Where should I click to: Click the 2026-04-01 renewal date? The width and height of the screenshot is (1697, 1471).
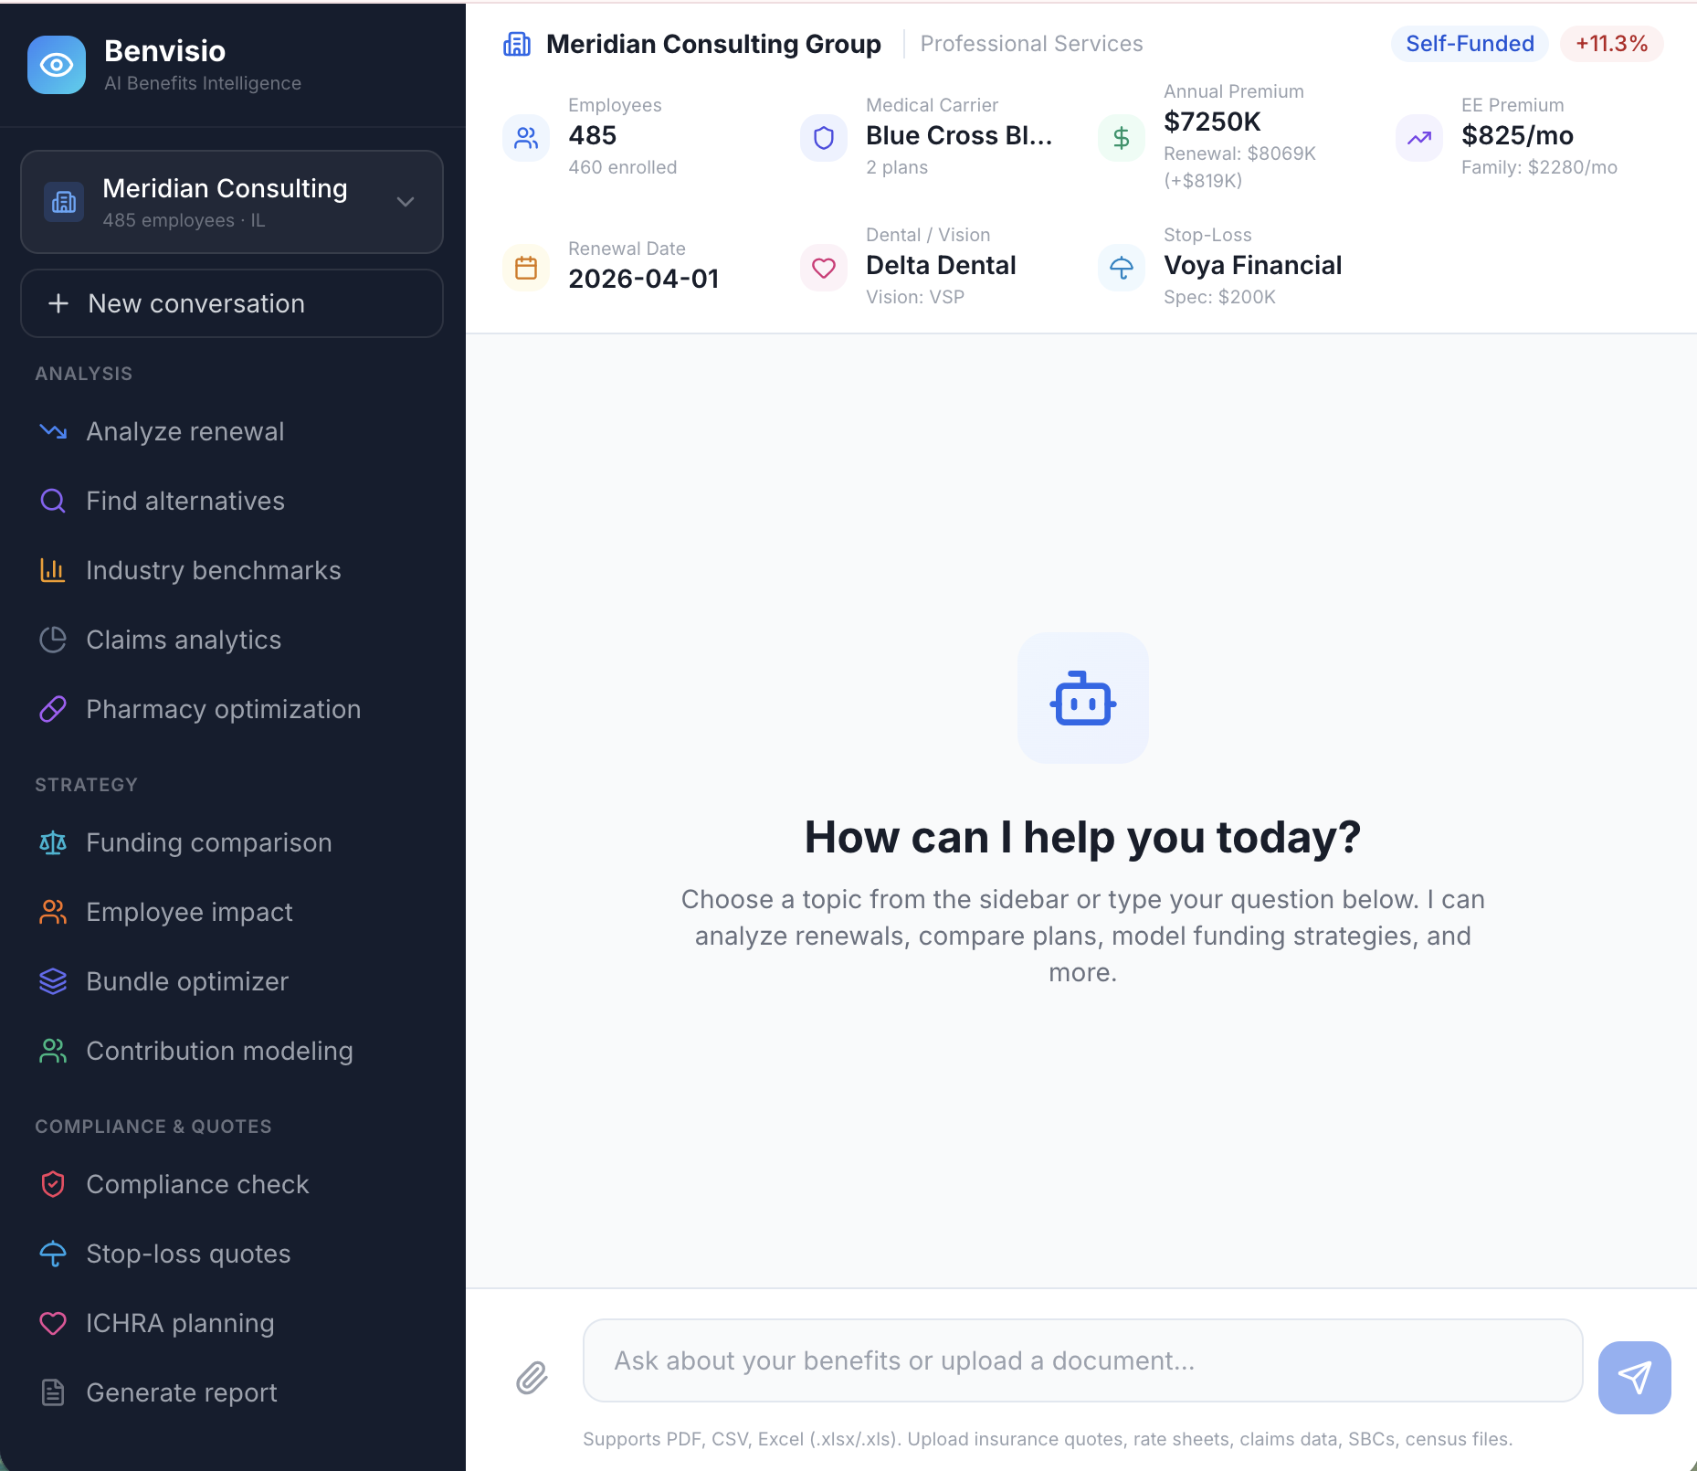tap(644, 279)
